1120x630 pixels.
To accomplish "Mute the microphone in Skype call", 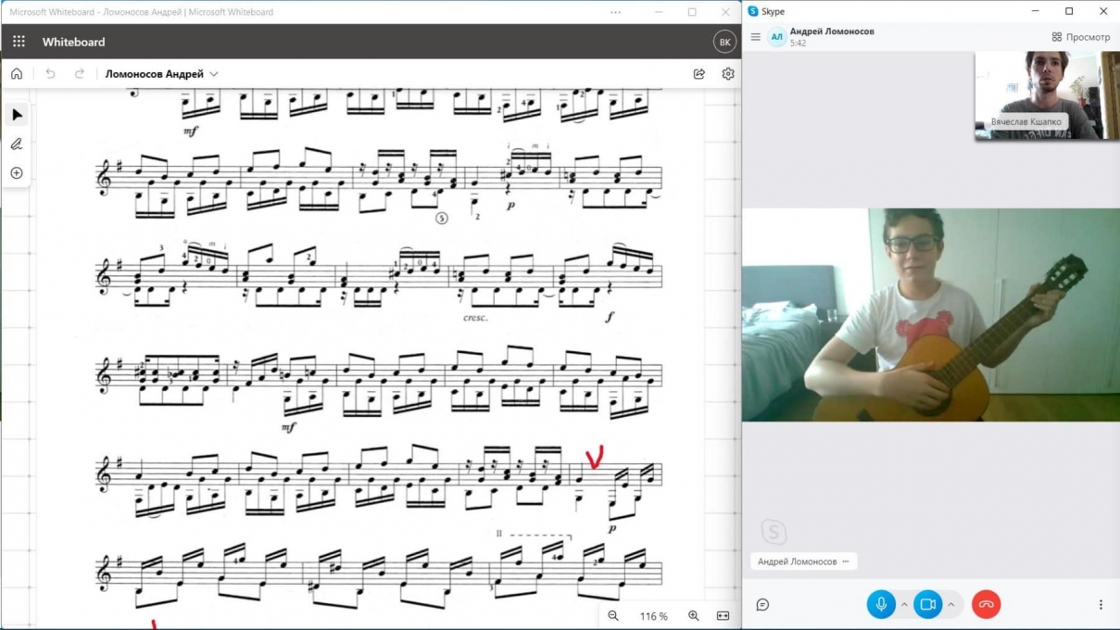I will tap(881, 604).
